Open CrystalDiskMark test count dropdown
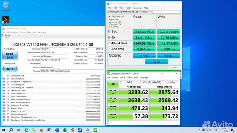 pyautogui.click(x=122, y=82)
